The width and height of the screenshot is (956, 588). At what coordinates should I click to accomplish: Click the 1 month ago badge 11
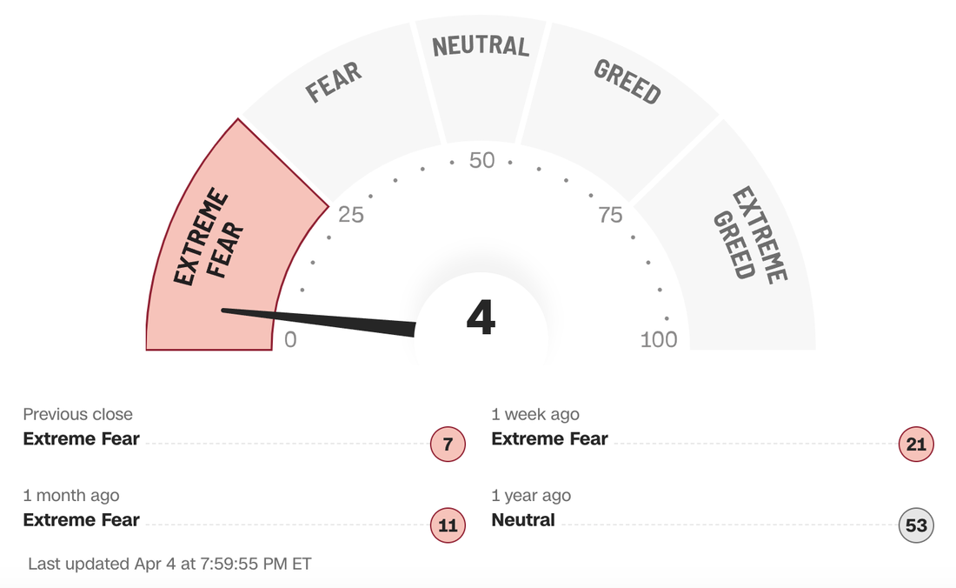(448, 525)
